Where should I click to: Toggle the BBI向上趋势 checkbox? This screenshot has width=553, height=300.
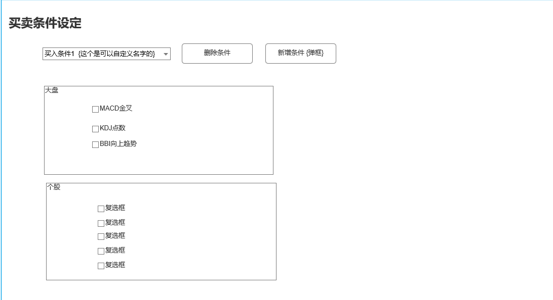pyautogui.click(x=95, y=144)
